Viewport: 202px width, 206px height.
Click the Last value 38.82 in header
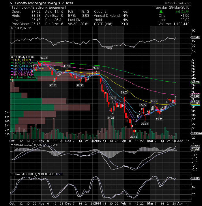coord(185,20)
